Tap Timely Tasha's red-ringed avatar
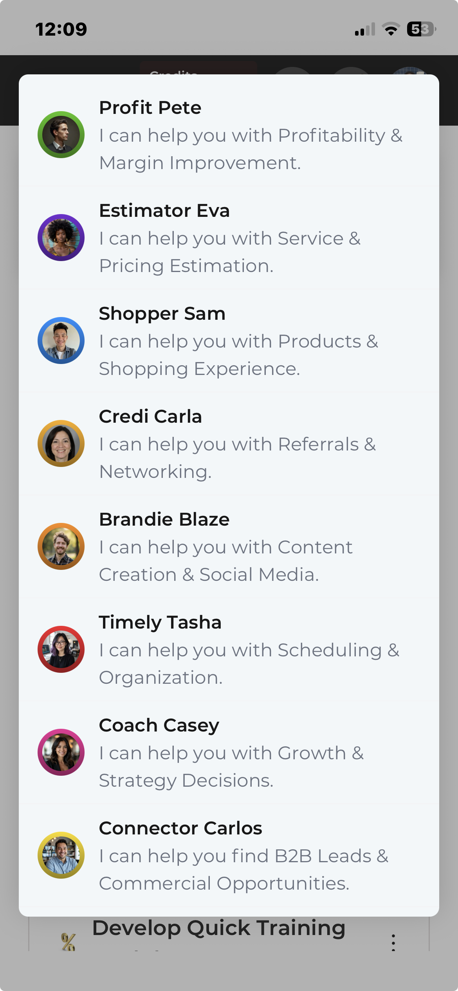458x991 pixels. pyautogui.click(x=61, y=649)
